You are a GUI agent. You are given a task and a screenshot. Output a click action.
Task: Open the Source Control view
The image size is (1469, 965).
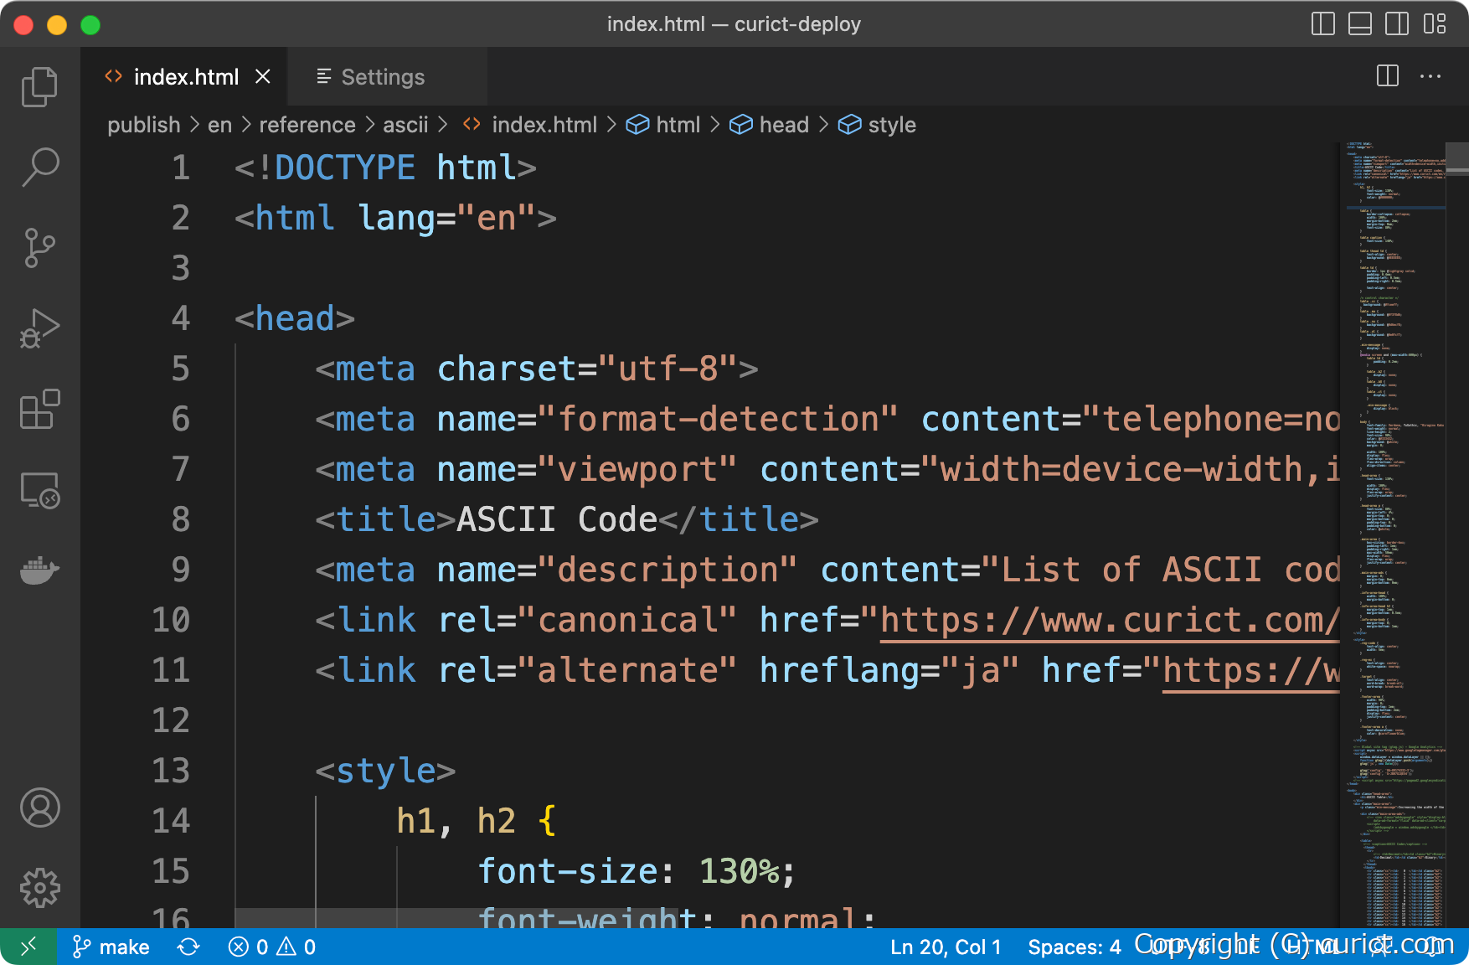(39, 247)
